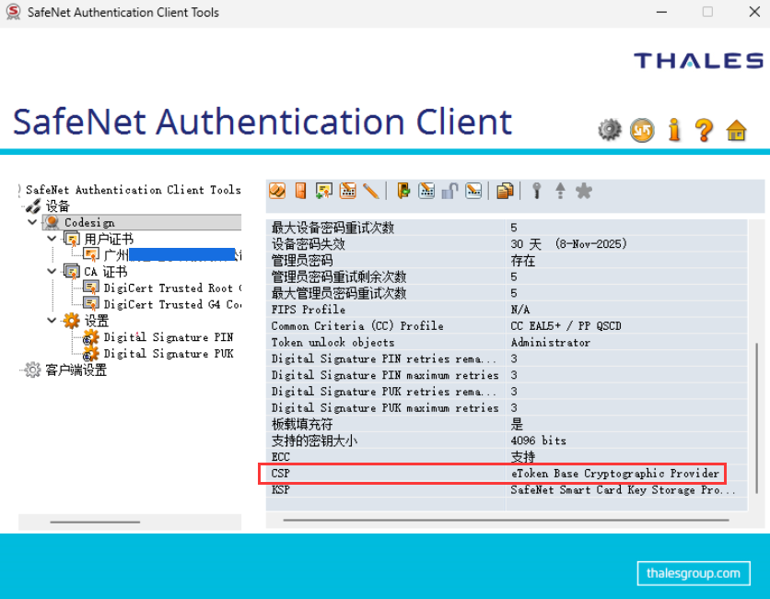The width and height of the screenshot is (770, 599).
Task: Click the orange door Log On icon
Action: (300, 191)
